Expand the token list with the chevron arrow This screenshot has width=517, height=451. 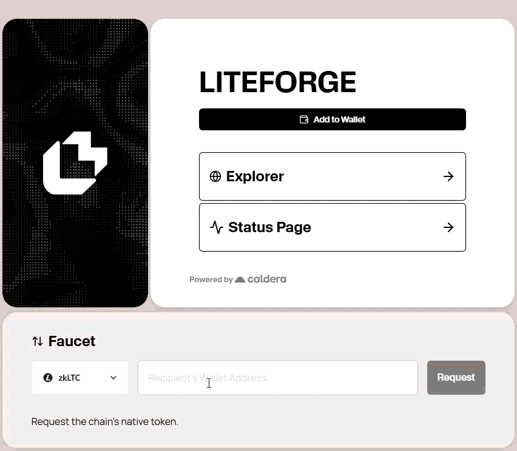point(113,378)
